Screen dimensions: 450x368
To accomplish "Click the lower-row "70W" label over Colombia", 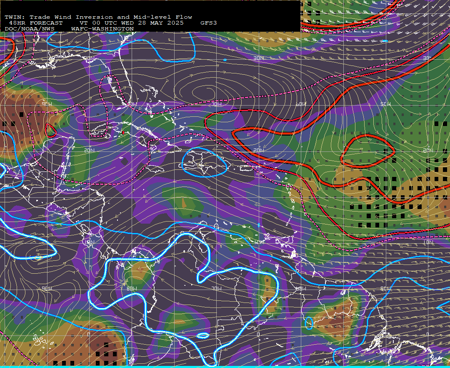I will 216,288.
